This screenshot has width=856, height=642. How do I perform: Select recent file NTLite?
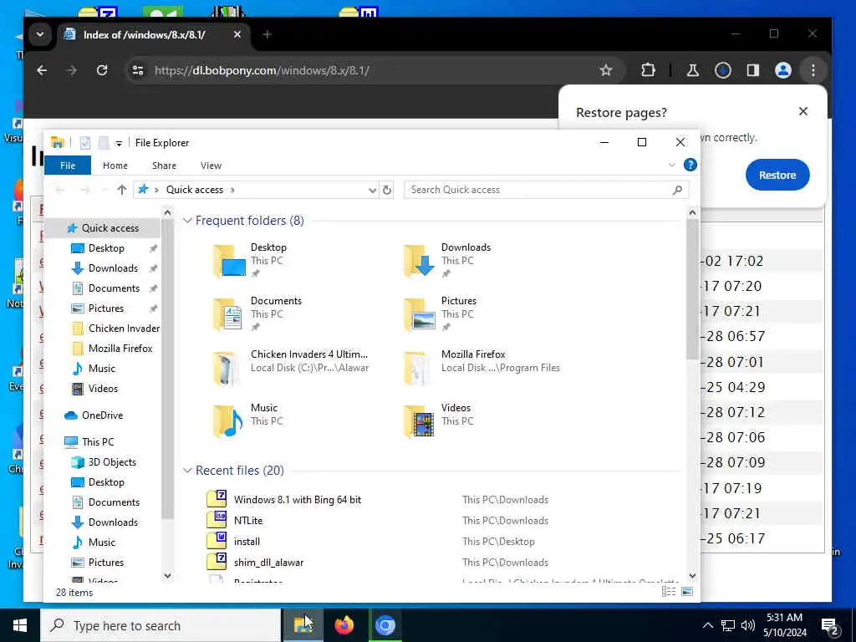[247, 521]
